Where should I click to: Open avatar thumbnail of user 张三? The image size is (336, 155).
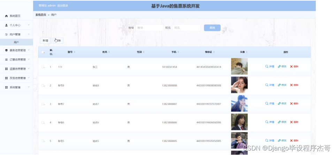[x=239, y=66]
